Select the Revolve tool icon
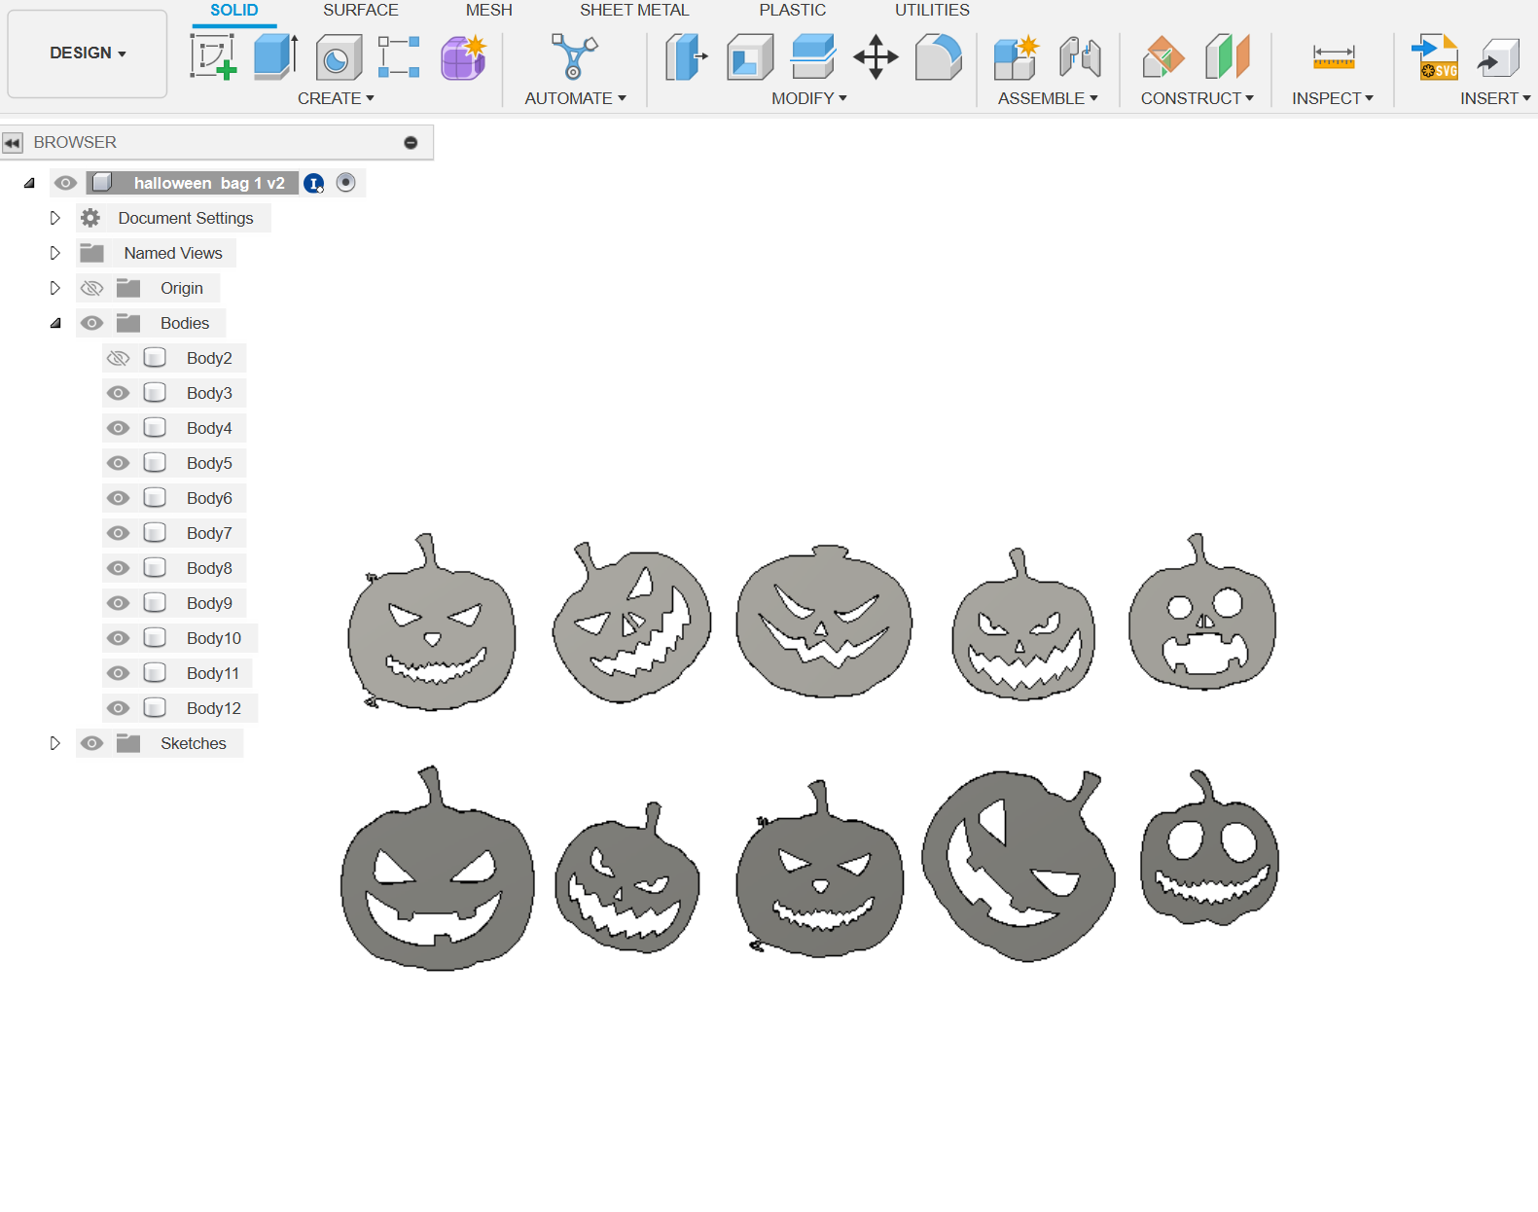The height and width of the screenshot is (1212, 1538). (338, 57)
